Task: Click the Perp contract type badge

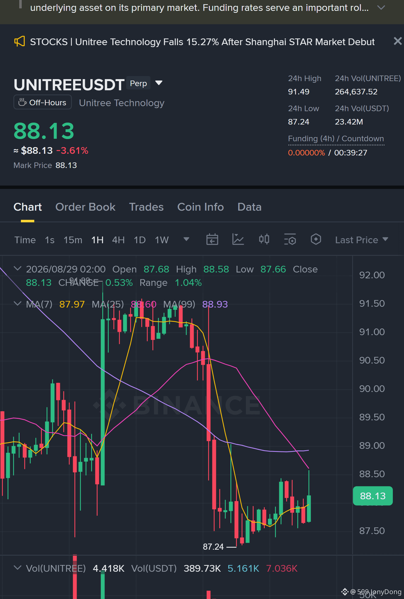Action: click(138, 83)
